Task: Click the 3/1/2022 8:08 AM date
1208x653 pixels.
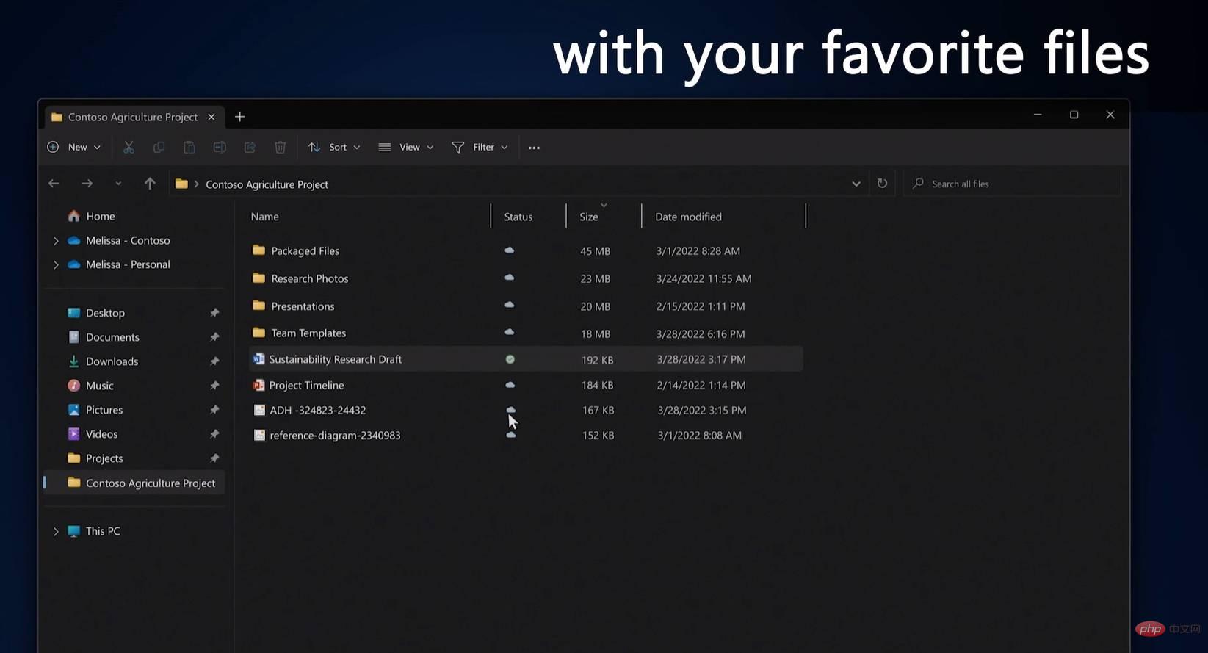Action: click(699, 435)
